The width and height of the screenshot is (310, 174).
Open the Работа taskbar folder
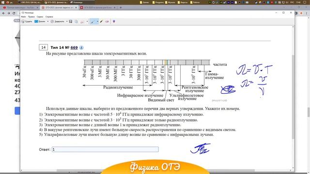coord(195,2)
